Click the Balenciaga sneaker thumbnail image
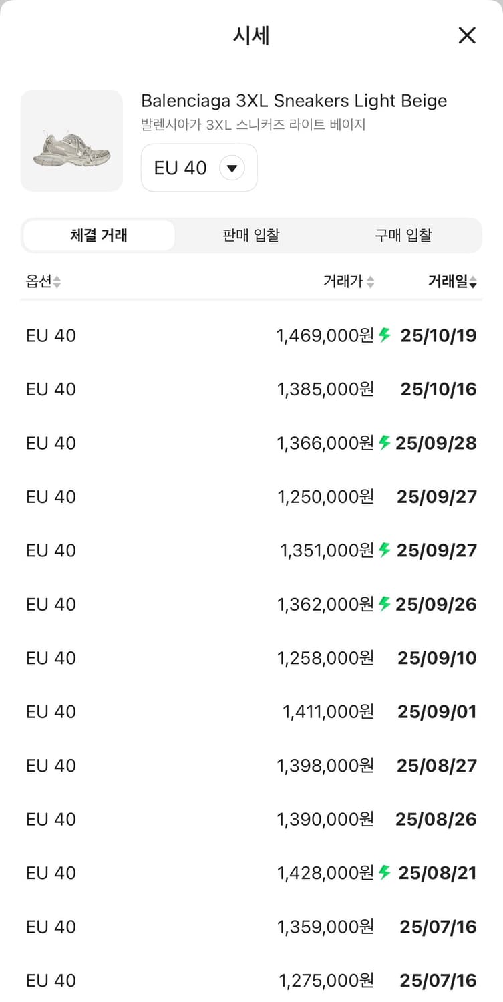Viewport: 503px width, 1002px height. pos(71,141)
